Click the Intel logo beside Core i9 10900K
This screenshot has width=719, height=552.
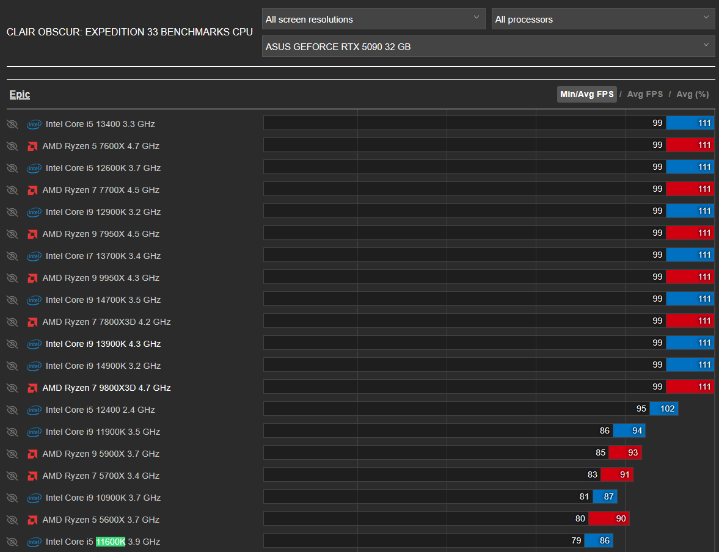[x=34, y=498]
